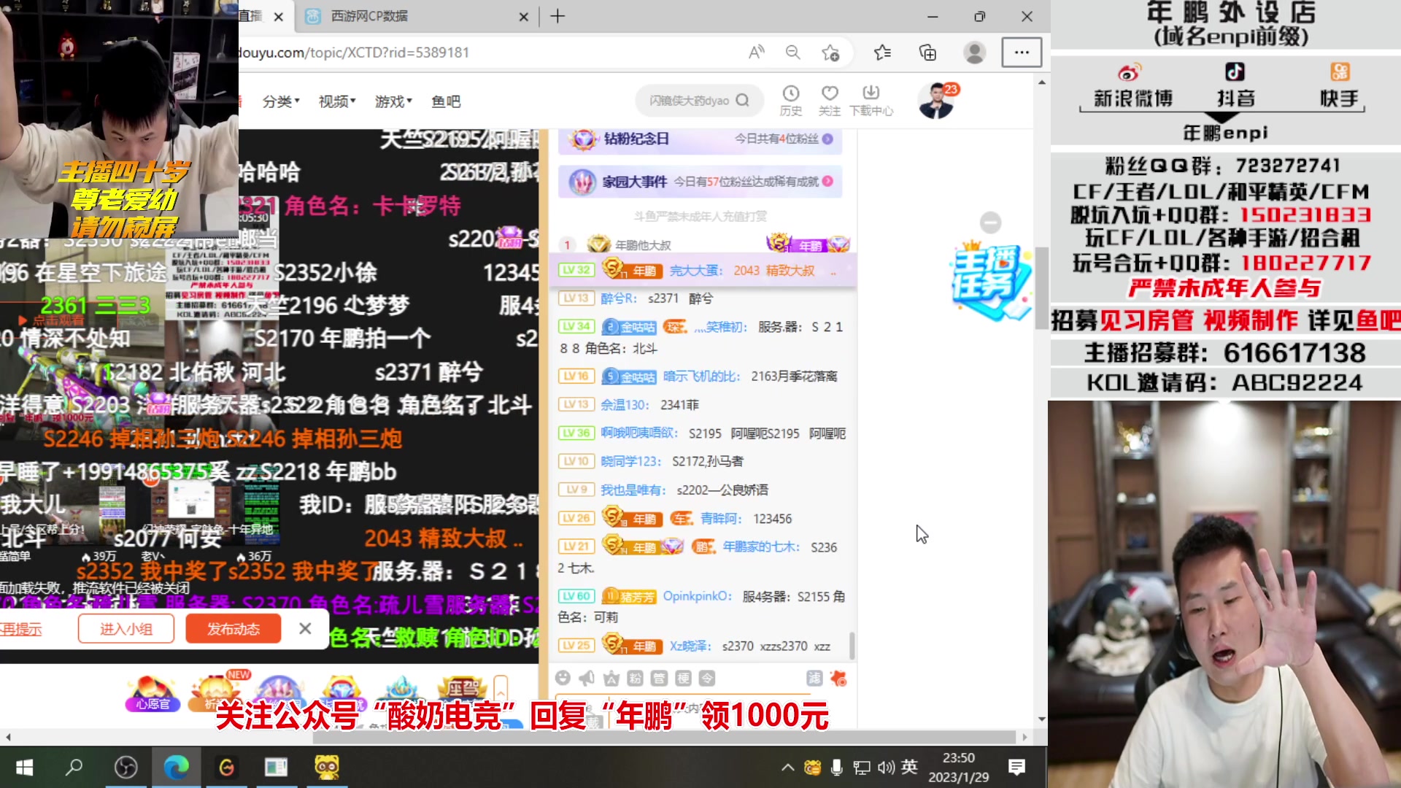Click the zoom-out magnifier in address bar

pos(792,52)
